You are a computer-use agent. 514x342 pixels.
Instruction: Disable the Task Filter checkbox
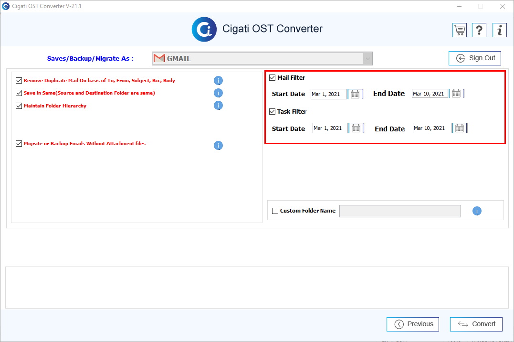[272, 112]
